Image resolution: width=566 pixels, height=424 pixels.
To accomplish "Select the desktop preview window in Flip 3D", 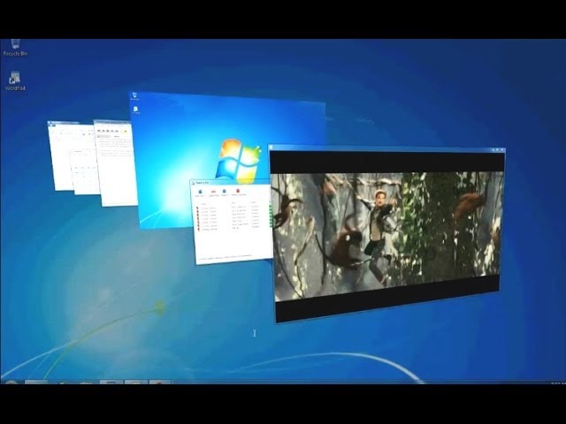I will tap(177, 132).
